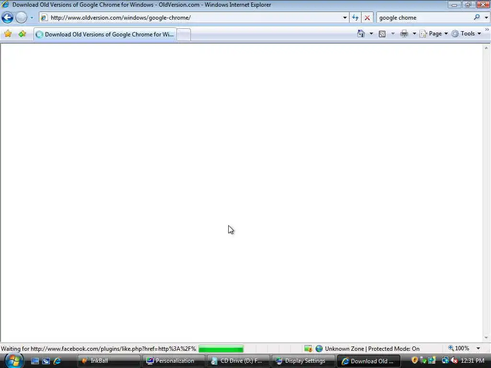The image size is (491, 368).
Task: Click Switch between windows quick launch icon
Action: pos(46,361)
